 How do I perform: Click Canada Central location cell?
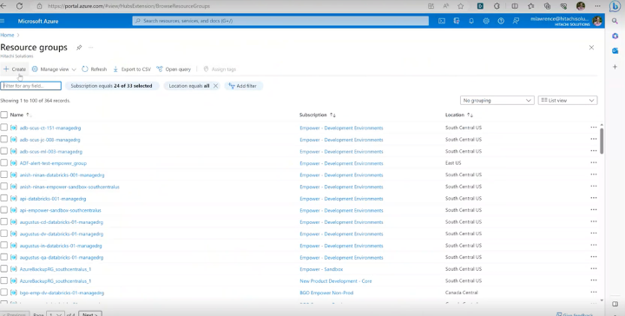coord(462,292)
